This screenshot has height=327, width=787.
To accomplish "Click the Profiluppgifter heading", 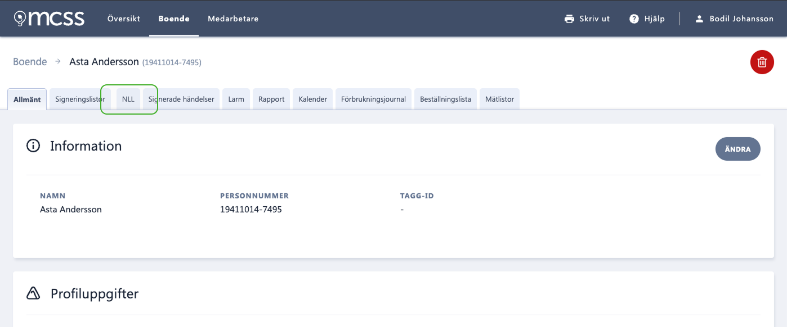I will (x=94, y=294).
